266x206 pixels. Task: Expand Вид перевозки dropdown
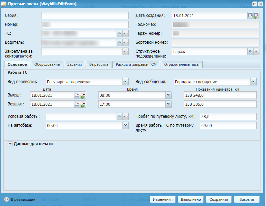(x=125, y=82)
